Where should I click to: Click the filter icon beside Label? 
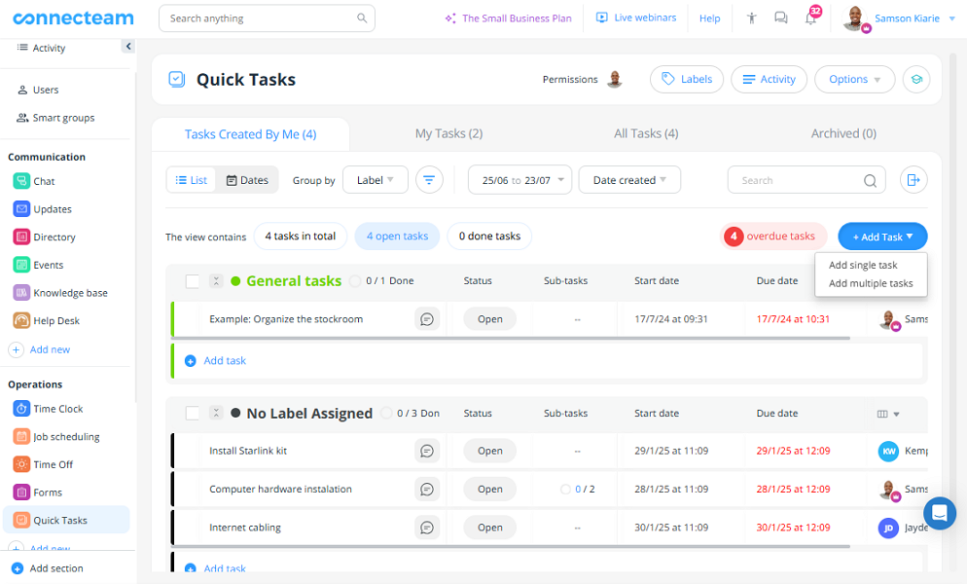pyautogui.click(x=429, y=180)
